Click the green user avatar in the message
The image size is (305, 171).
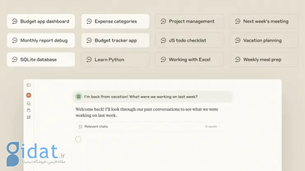click(79, 97)
